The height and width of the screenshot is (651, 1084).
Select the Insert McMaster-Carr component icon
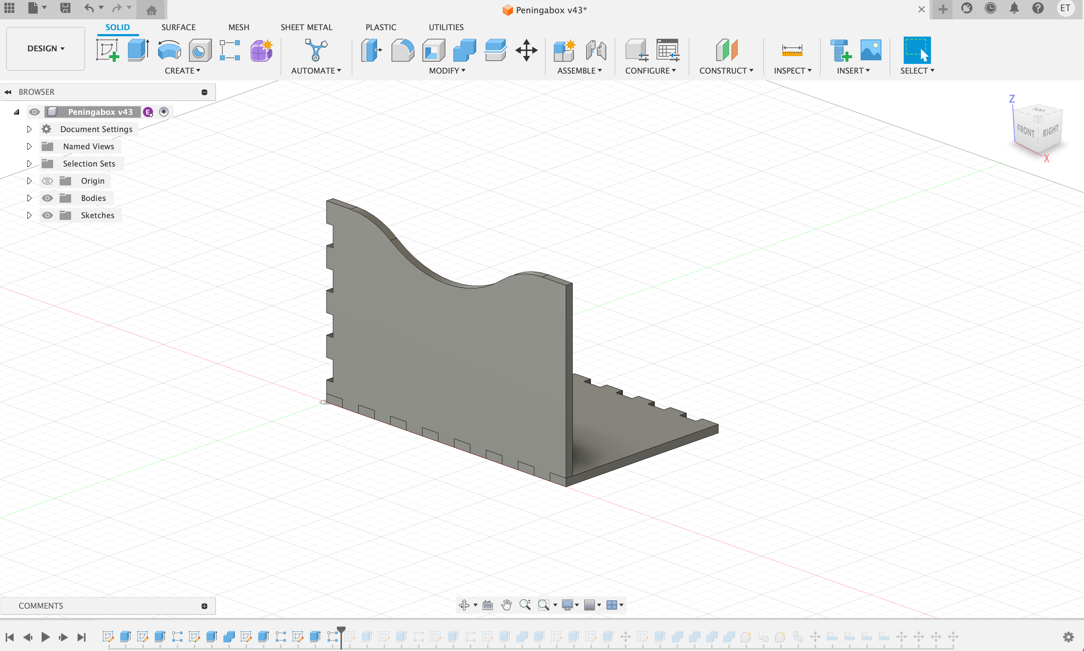[841, 50]
